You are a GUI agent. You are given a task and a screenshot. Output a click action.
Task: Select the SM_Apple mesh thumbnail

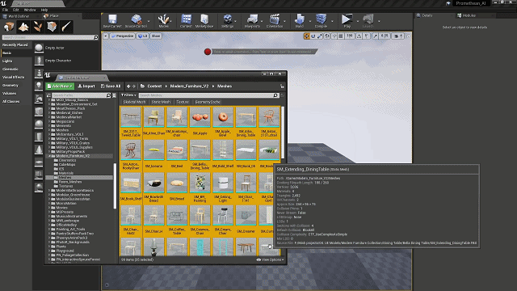coord(200,121)
